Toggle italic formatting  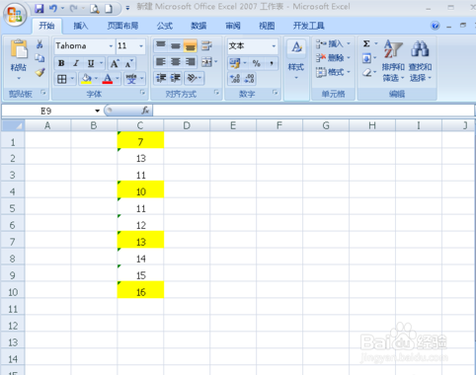click(x=76, y=63)
